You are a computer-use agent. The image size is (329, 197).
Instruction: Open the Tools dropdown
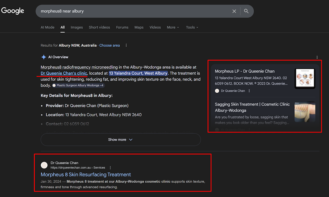pyautogui.click(x=192, y=27)
